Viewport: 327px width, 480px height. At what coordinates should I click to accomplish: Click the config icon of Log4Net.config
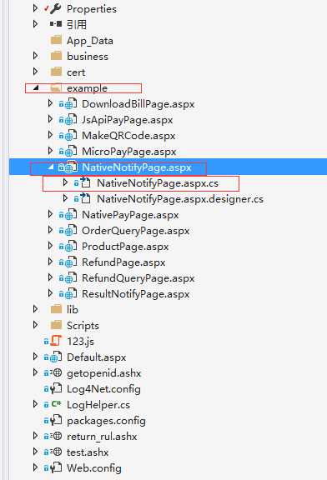pos(56,389)
